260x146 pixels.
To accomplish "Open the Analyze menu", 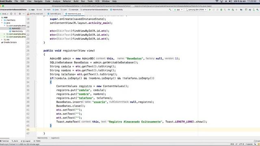I will tap(56, 1).
